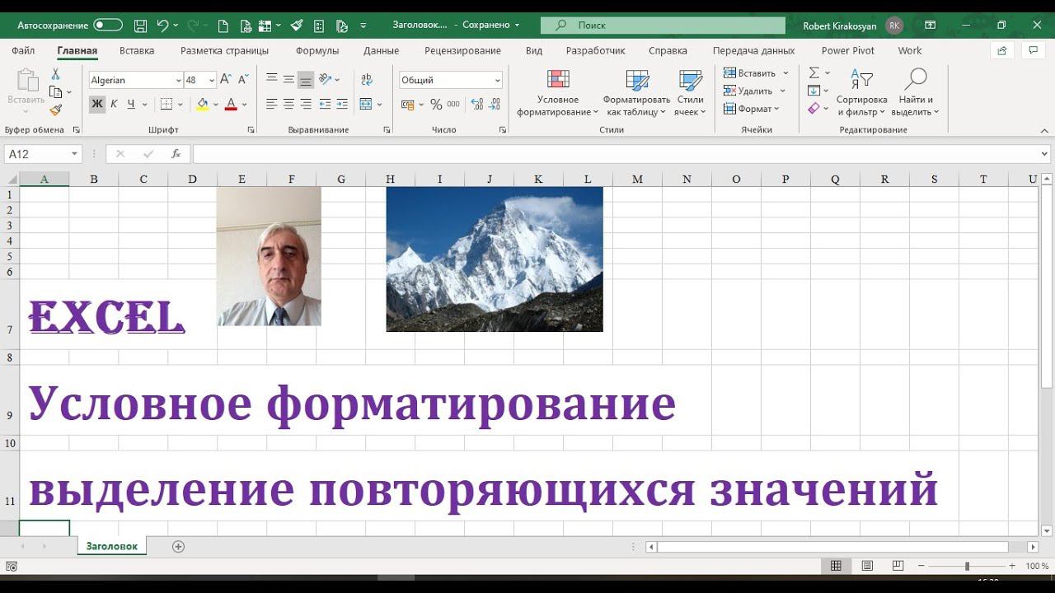This screenshot has width=1055, height=593.
Task: Apply the yellow fill color
Action: [x=203, y=105]
